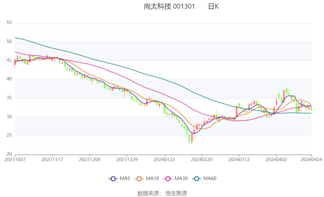Click the 日K period label
324x197 pixels.
click(x=213, y=6)
